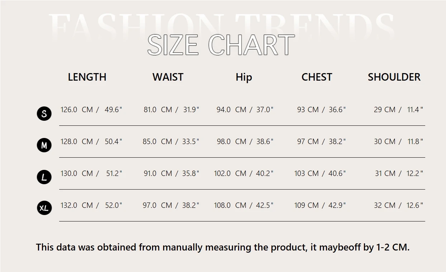
Task: Click the 126.0 CM length value
Action: point(77,110)
